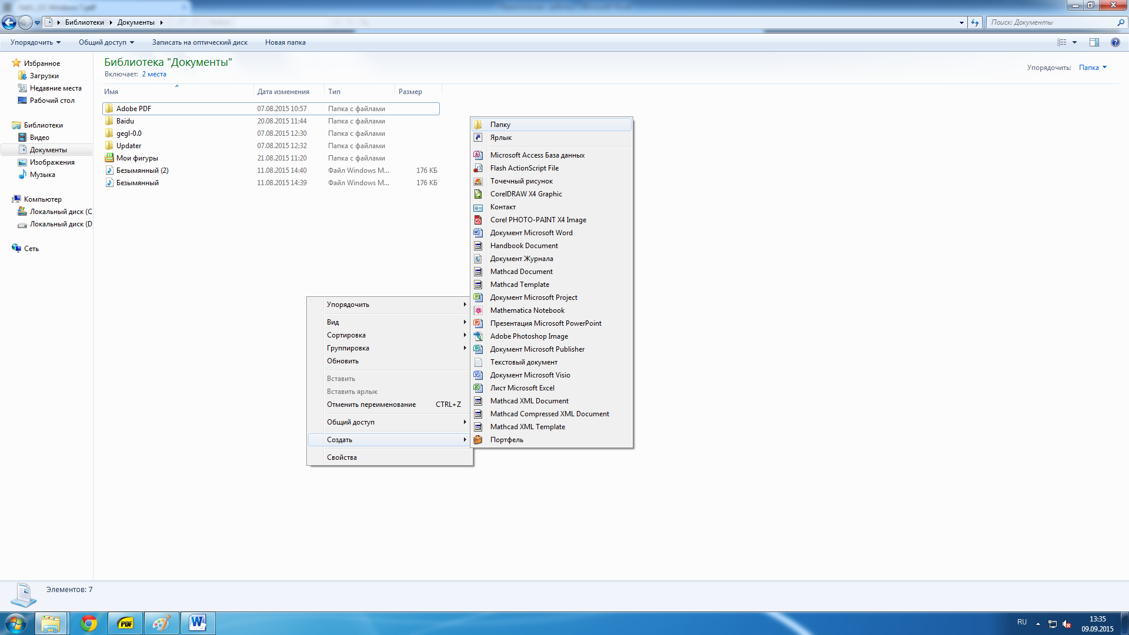Click the Corel PHOTO-PAINT X4 Image icon
1129x635 pixels.
478,220
